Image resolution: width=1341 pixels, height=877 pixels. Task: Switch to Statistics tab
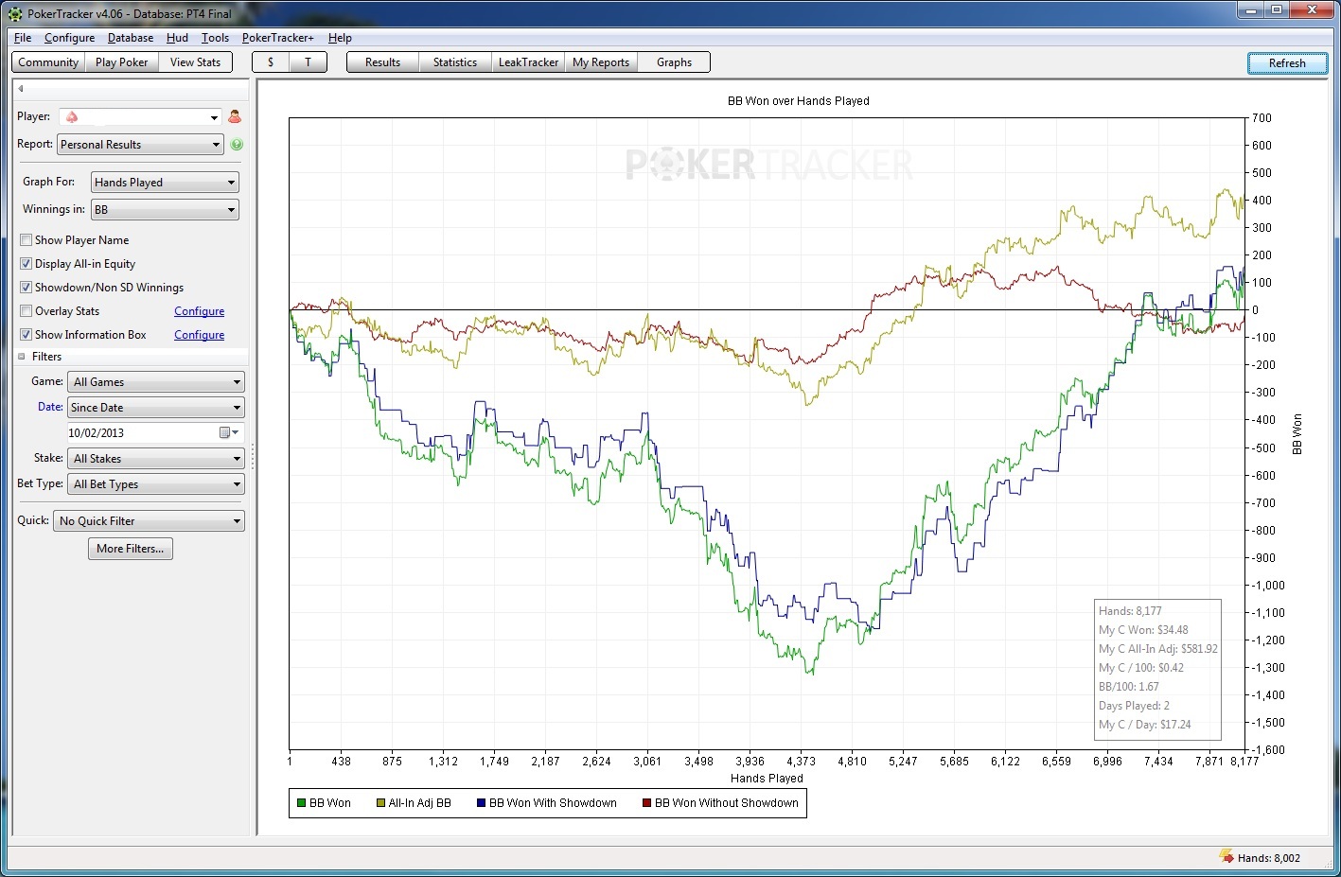point(455,62)
